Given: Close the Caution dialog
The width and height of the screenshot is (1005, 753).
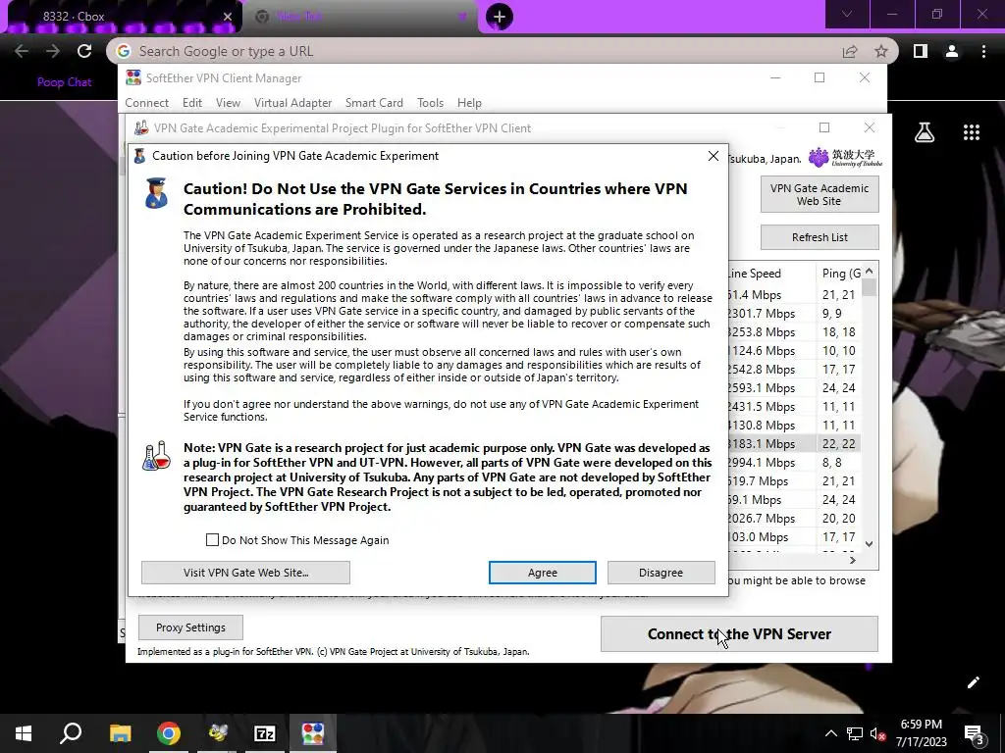Looking at the screenshot, I should pyautogui.click(x=713, y=156).
